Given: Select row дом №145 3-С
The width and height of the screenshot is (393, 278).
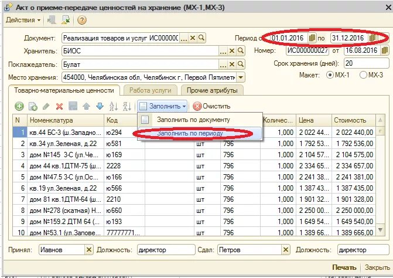Looking at the screenshot, I should [194, 155].
